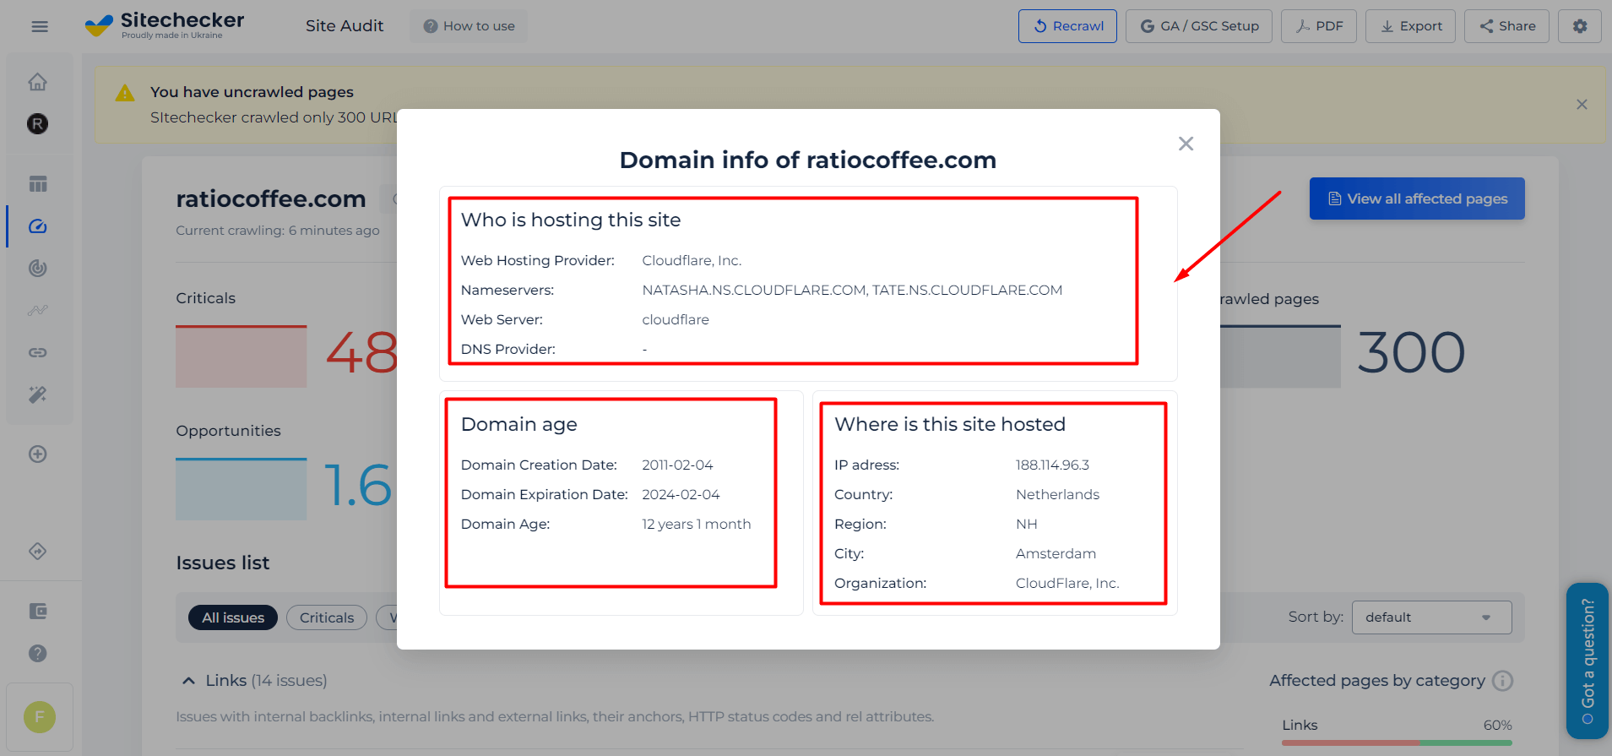Click the Web Server cloudflare value
The image size is (1612, 756).
(676, 320)
